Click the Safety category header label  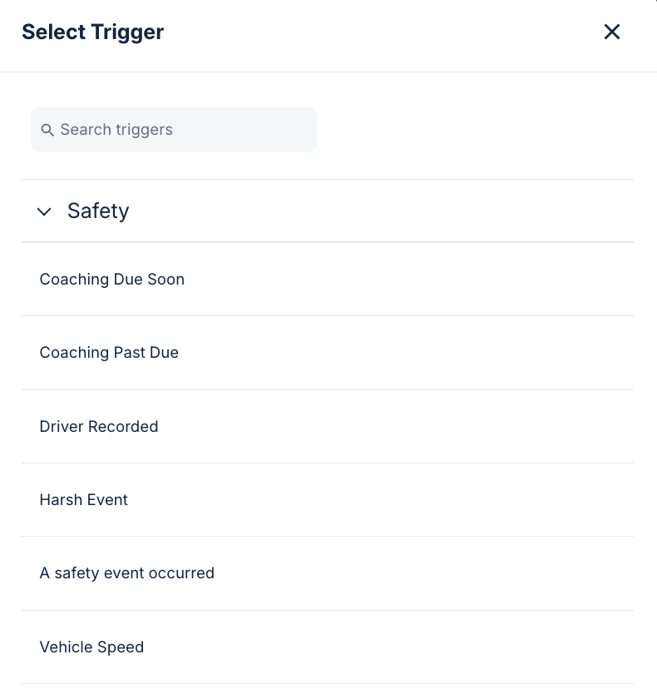click(x=98, y=211)
